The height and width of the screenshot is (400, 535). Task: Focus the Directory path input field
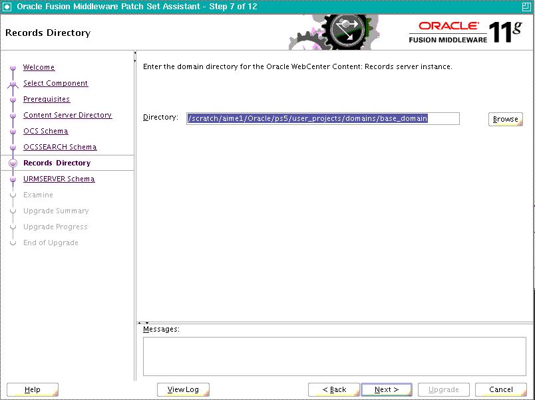[323, 118]
